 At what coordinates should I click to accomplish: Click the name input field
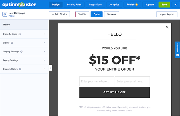(x=97, y=81)
